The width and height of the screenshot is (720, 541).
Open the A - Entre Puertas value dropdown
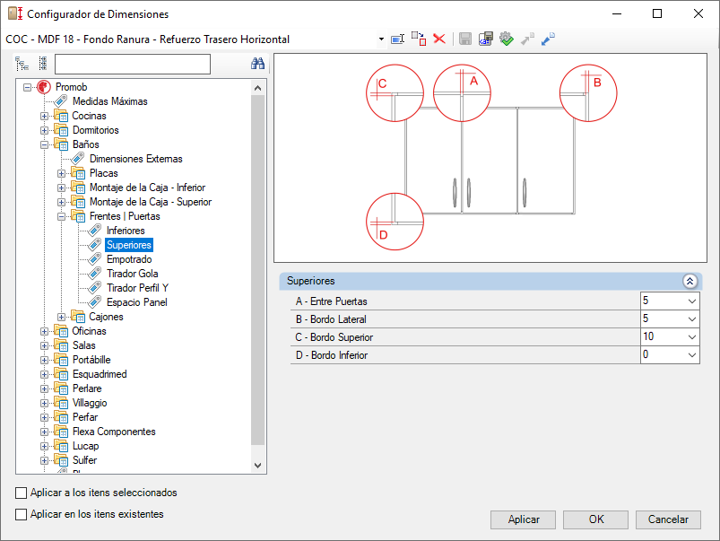692,301
